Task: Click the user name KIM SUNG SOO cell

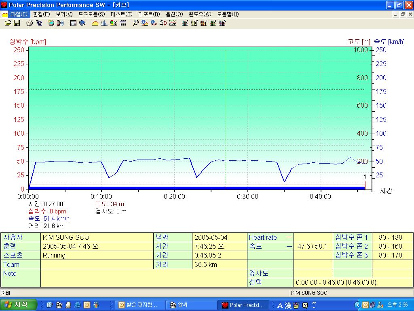Action: coord(97,237)
